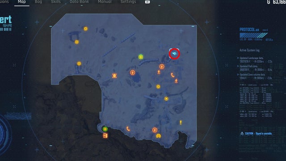Open the Bag tab
Image resolution: width=286 pixels, height=161 pixels.
[38, 2]
